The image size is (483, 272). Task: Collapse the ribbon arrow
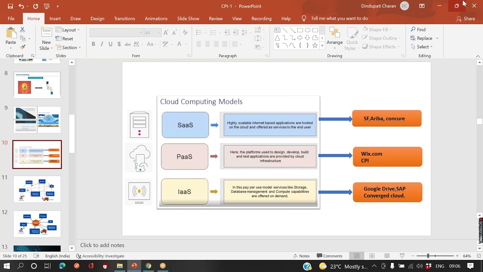point(478,56)
